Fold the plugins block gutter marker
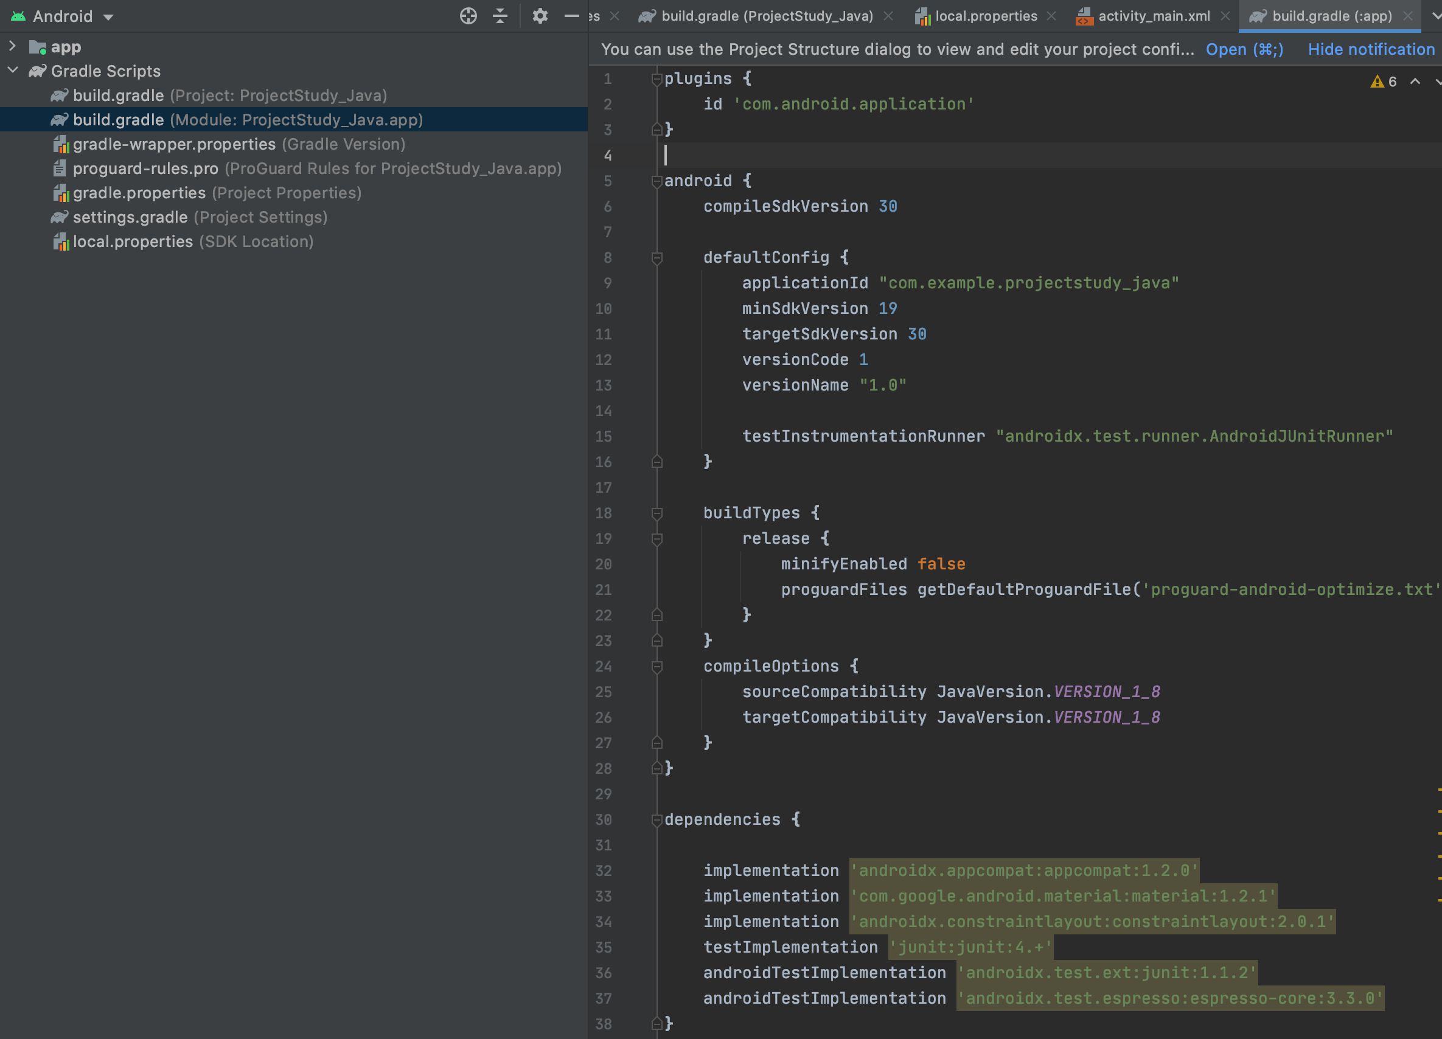 (657, 79)
